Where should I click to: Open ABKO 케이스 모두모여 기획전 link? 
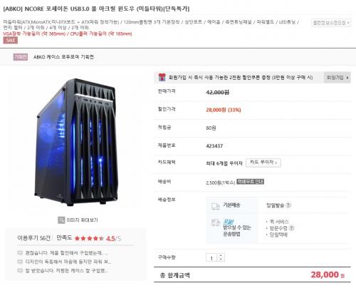coord(63,57)
